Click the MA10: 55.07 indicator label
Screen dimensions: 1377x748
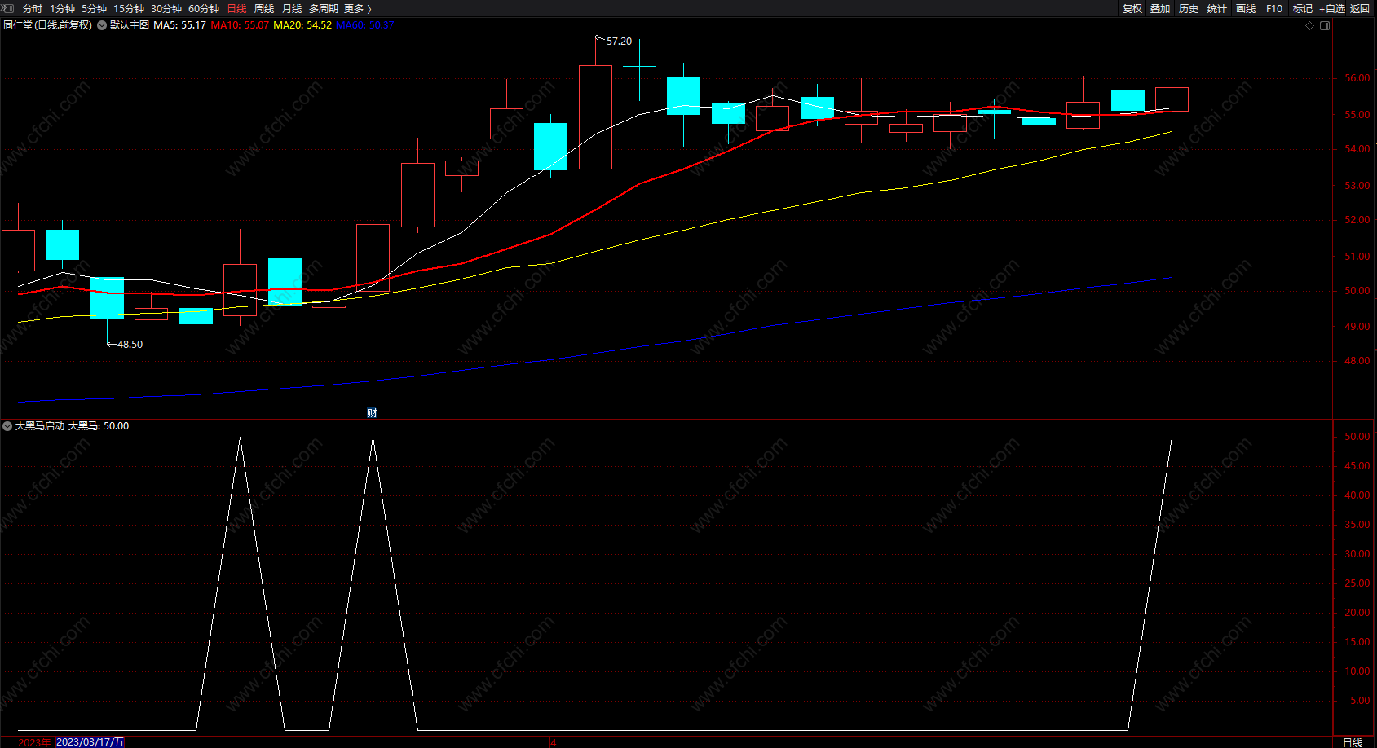tap(240, 25)
